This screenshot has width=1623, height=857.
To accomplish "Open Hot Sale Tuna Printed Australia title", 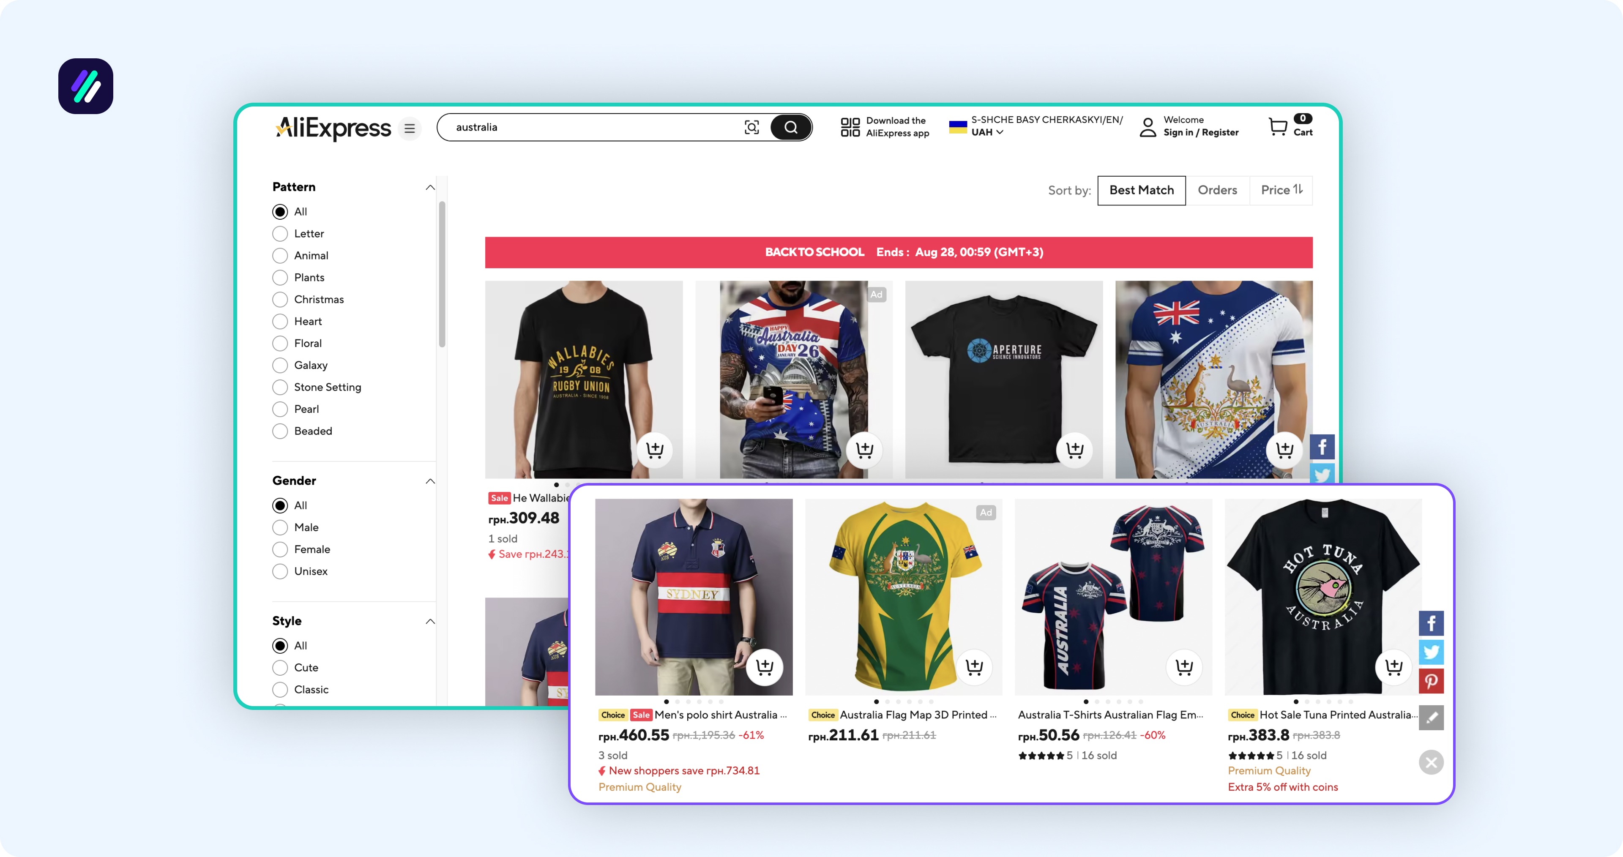I will click(1339, 715).
